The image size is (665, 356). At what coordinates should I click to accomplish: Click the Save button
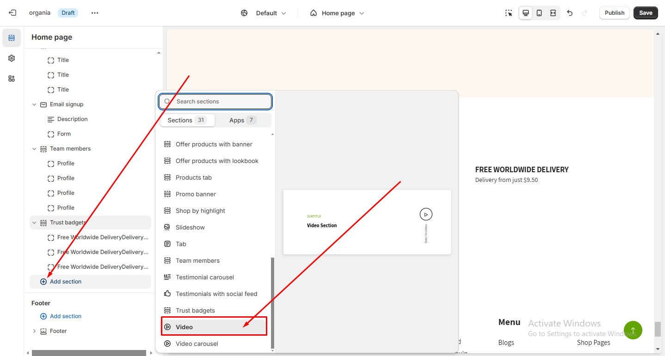point(646,13)
